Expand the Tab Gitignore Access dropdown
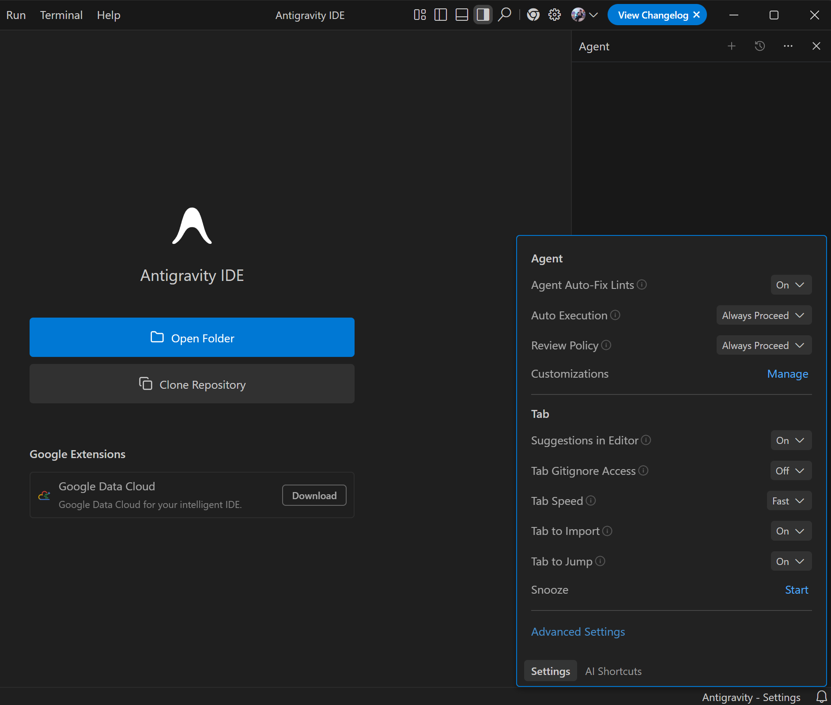This screenshot has width=831, height=705. coord(791,471)
